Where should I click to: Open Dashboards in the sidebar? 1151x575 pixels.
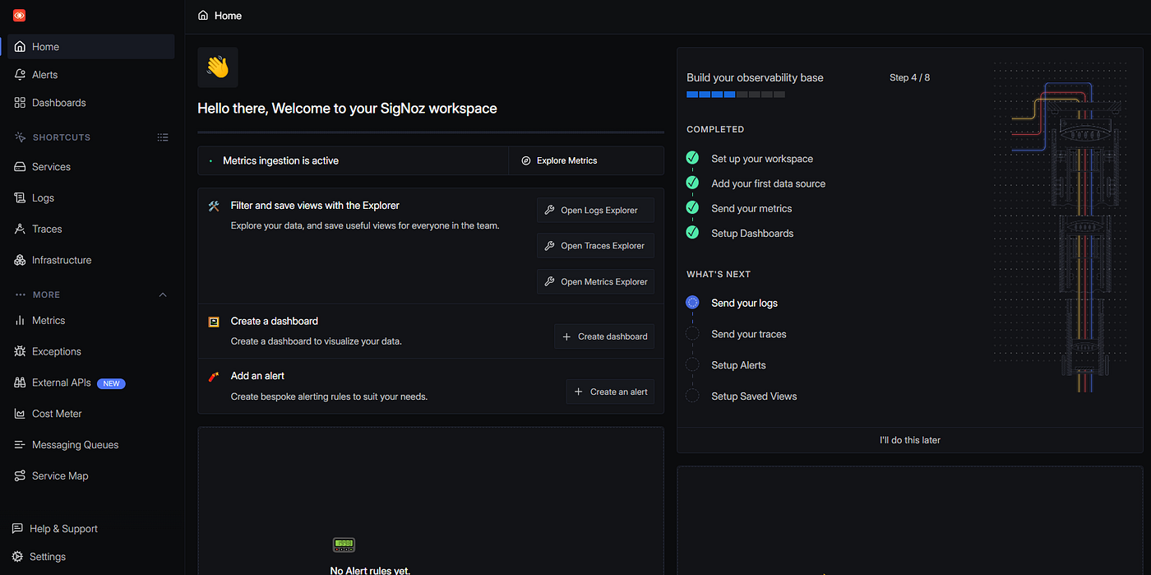point(91,103)
